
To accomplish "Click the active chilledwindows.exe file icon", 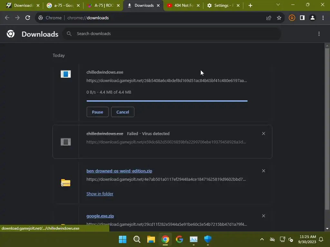I will (66, 74).
